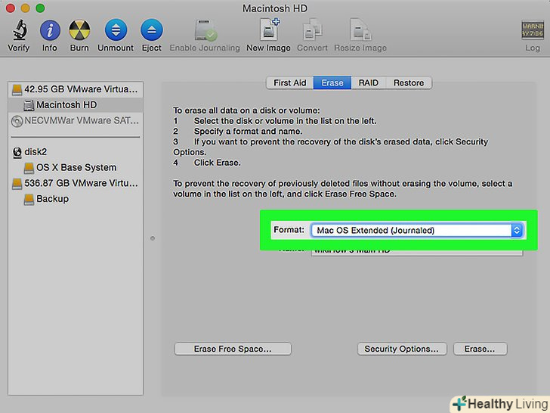
Task: Switch to the Restore tab
Action: (x=409, y=83)
